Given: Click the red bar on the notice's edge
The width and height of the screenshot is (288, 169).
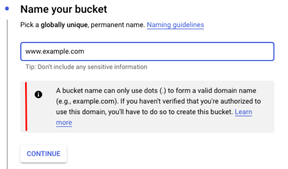Looking at the screenshot, I should point(26,106).
